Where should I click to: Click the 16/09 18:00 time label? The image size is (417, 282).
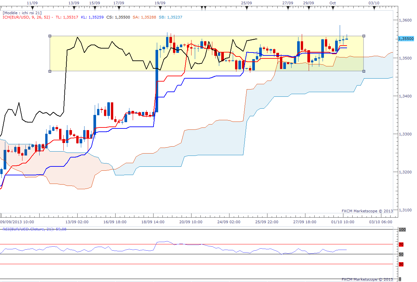(x=115, y=222)
